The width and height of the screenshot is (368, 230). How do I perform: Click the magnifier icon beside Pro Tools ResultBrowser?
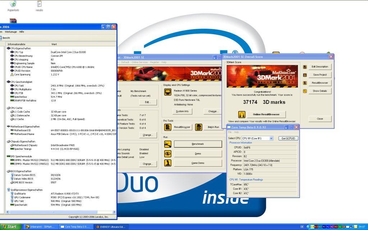click(x=167, y=127)
